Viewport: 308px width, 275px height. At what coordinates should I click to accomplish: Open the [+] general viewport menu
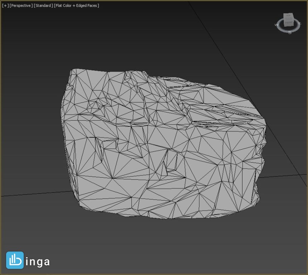[x=5, y=5]
